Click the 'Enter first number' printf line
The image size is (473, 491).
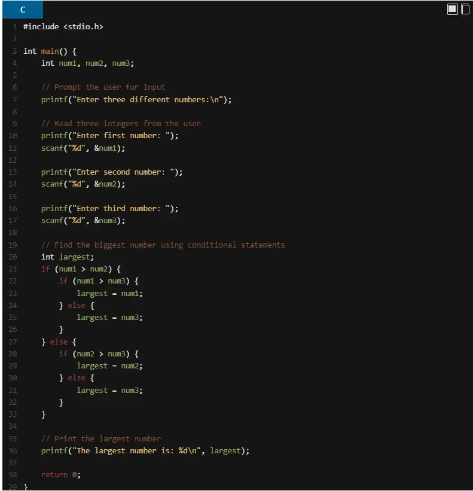[109, 136]
